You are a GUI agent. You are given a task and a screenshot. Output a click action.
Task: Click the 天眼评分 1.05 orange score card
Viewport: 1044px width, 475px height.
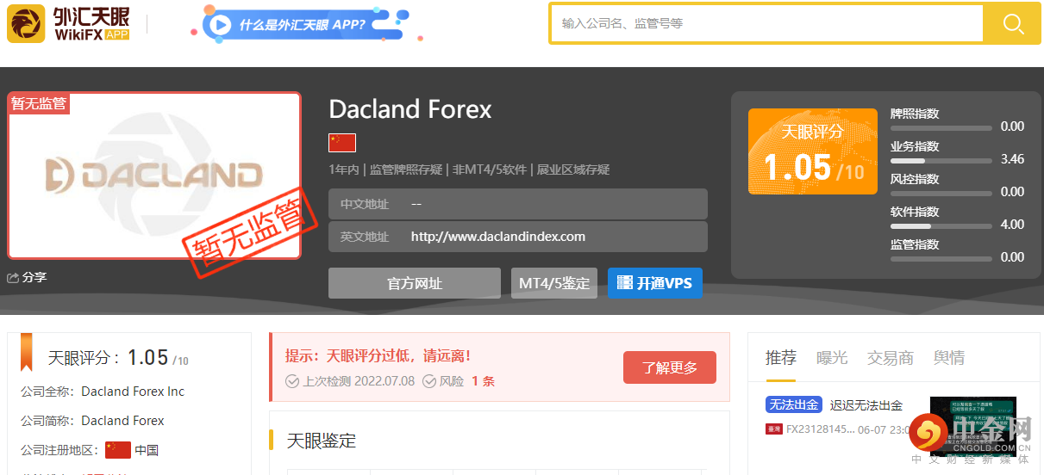813,151
